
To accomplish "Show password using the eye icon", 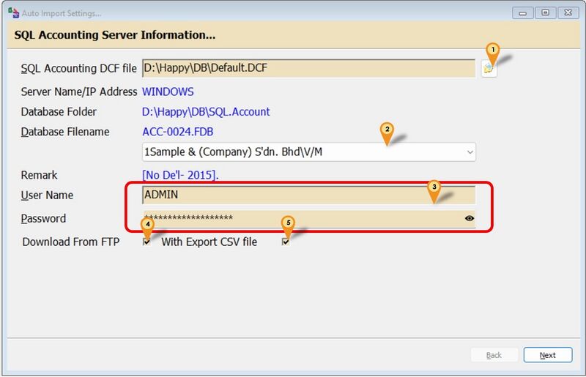I will [469, 218].
